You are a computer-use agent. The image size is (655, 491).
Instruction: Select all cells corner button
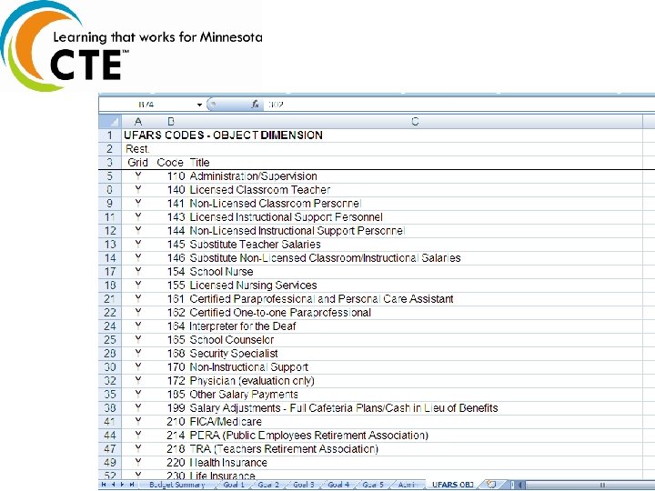pos(110,122)
